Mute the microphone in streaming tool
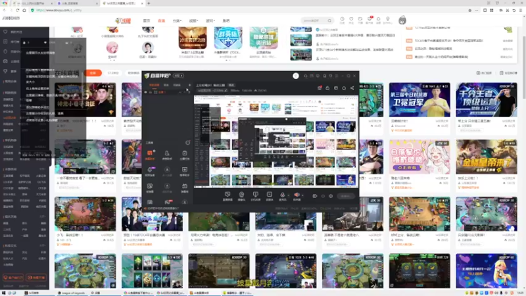Image resolution: width=526 pixels, height=296 pixels. coord(283,196)
